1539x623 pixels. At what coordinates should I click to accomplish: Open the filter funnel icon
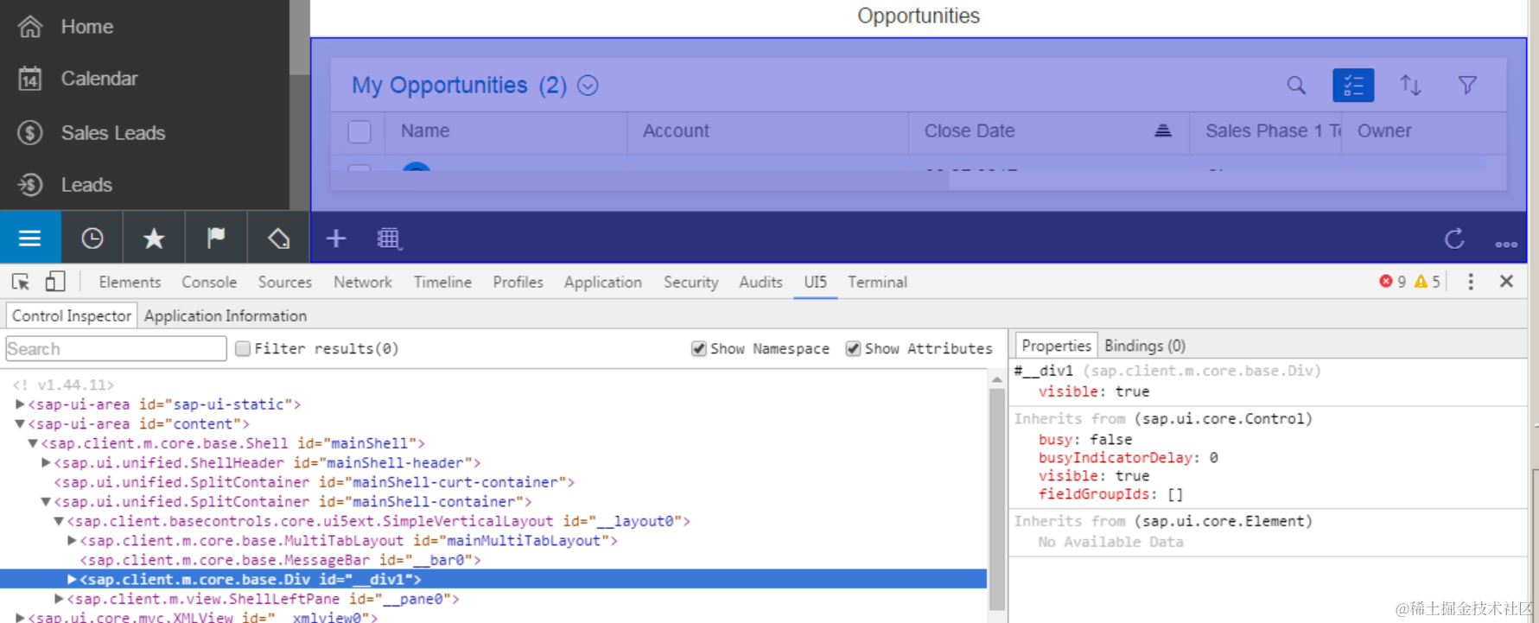1467,85
